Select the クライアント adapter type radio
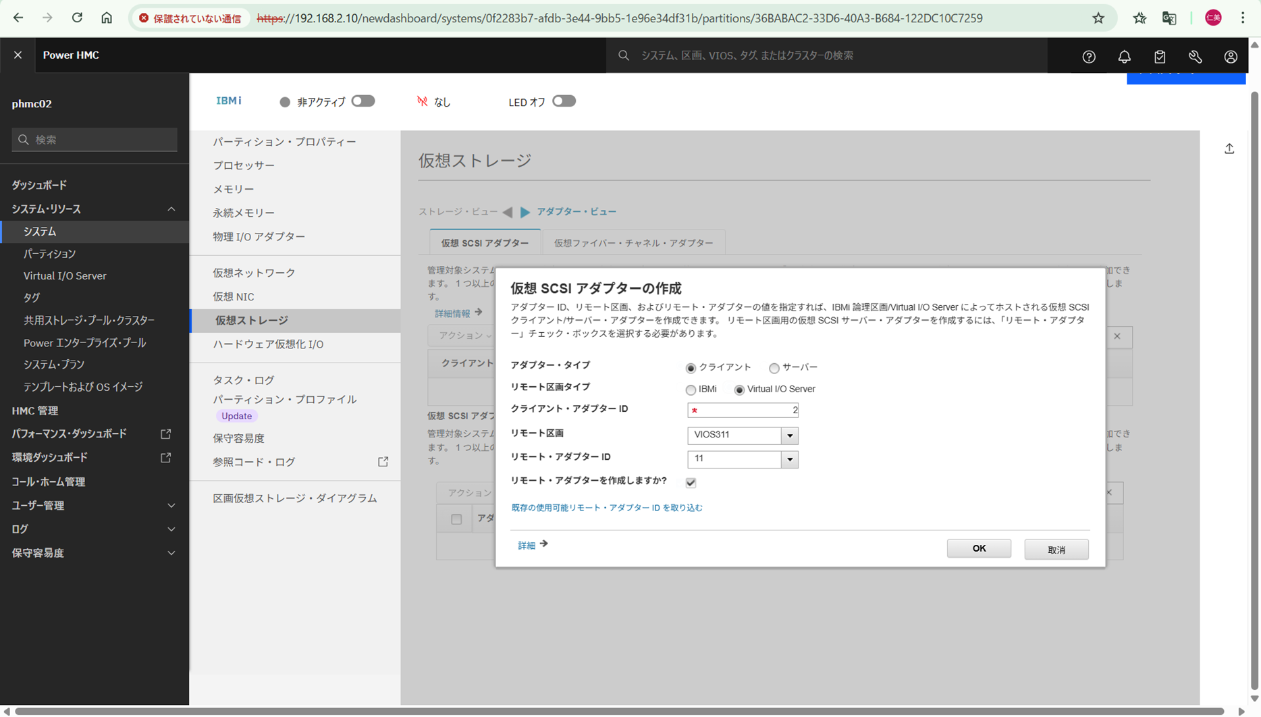 (x=691, y=368)
